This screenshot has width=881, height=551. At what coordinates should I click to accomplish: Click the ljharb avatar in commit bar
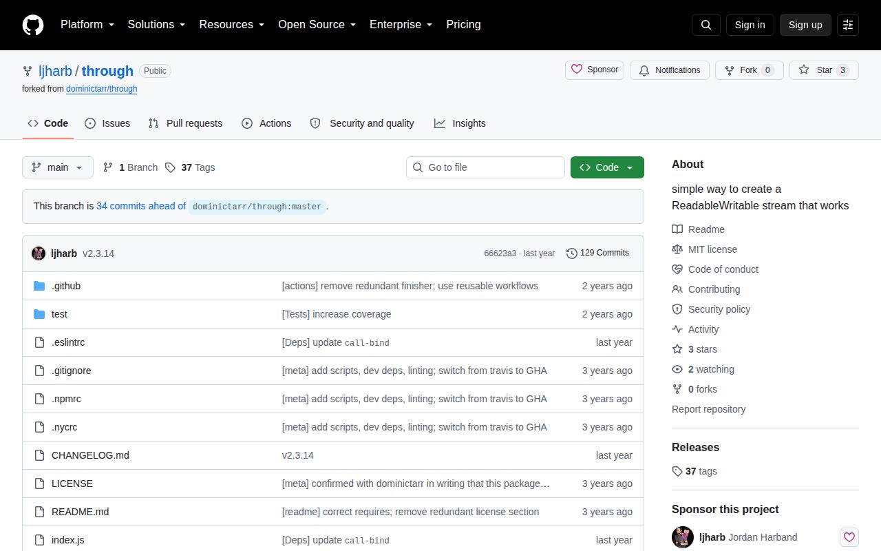(x=39, y=253)
